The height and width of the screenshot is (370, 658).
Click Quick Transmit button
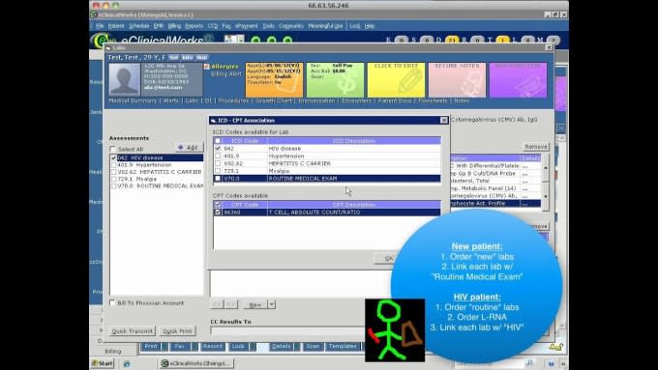coord(133,331)
